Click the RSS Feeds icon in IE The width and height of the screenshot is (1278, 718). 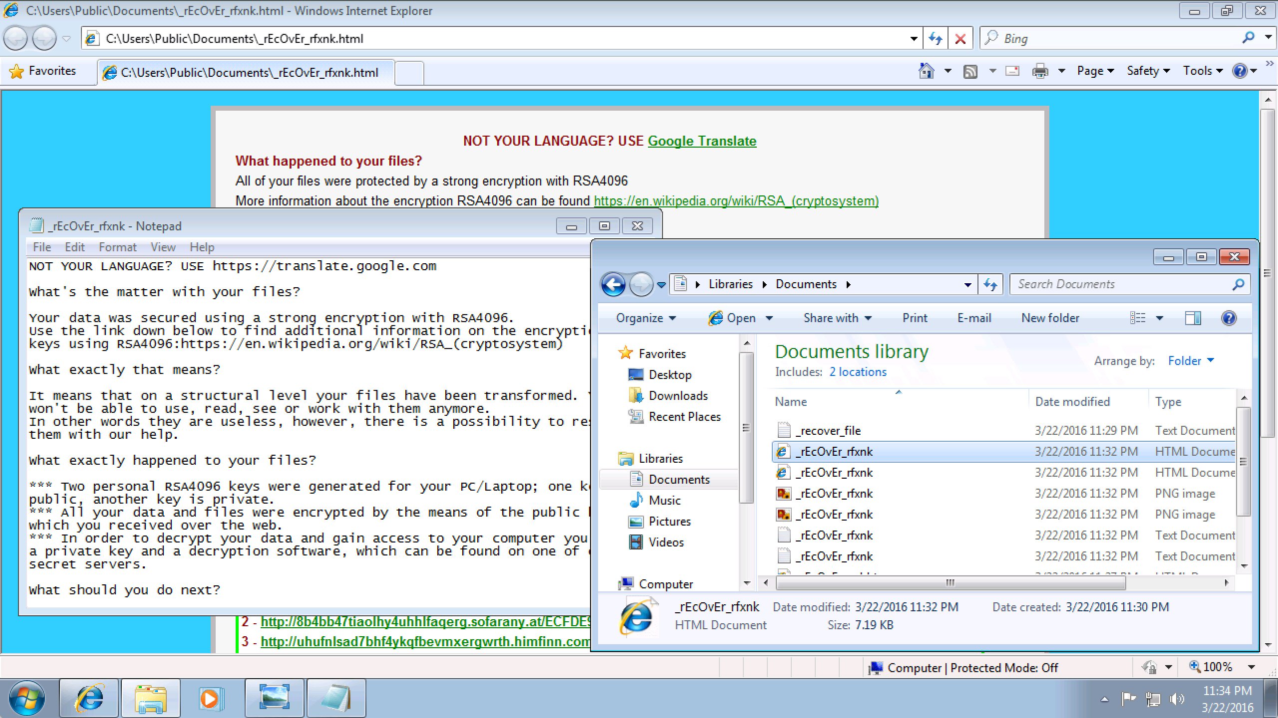(x=970, y=71)
